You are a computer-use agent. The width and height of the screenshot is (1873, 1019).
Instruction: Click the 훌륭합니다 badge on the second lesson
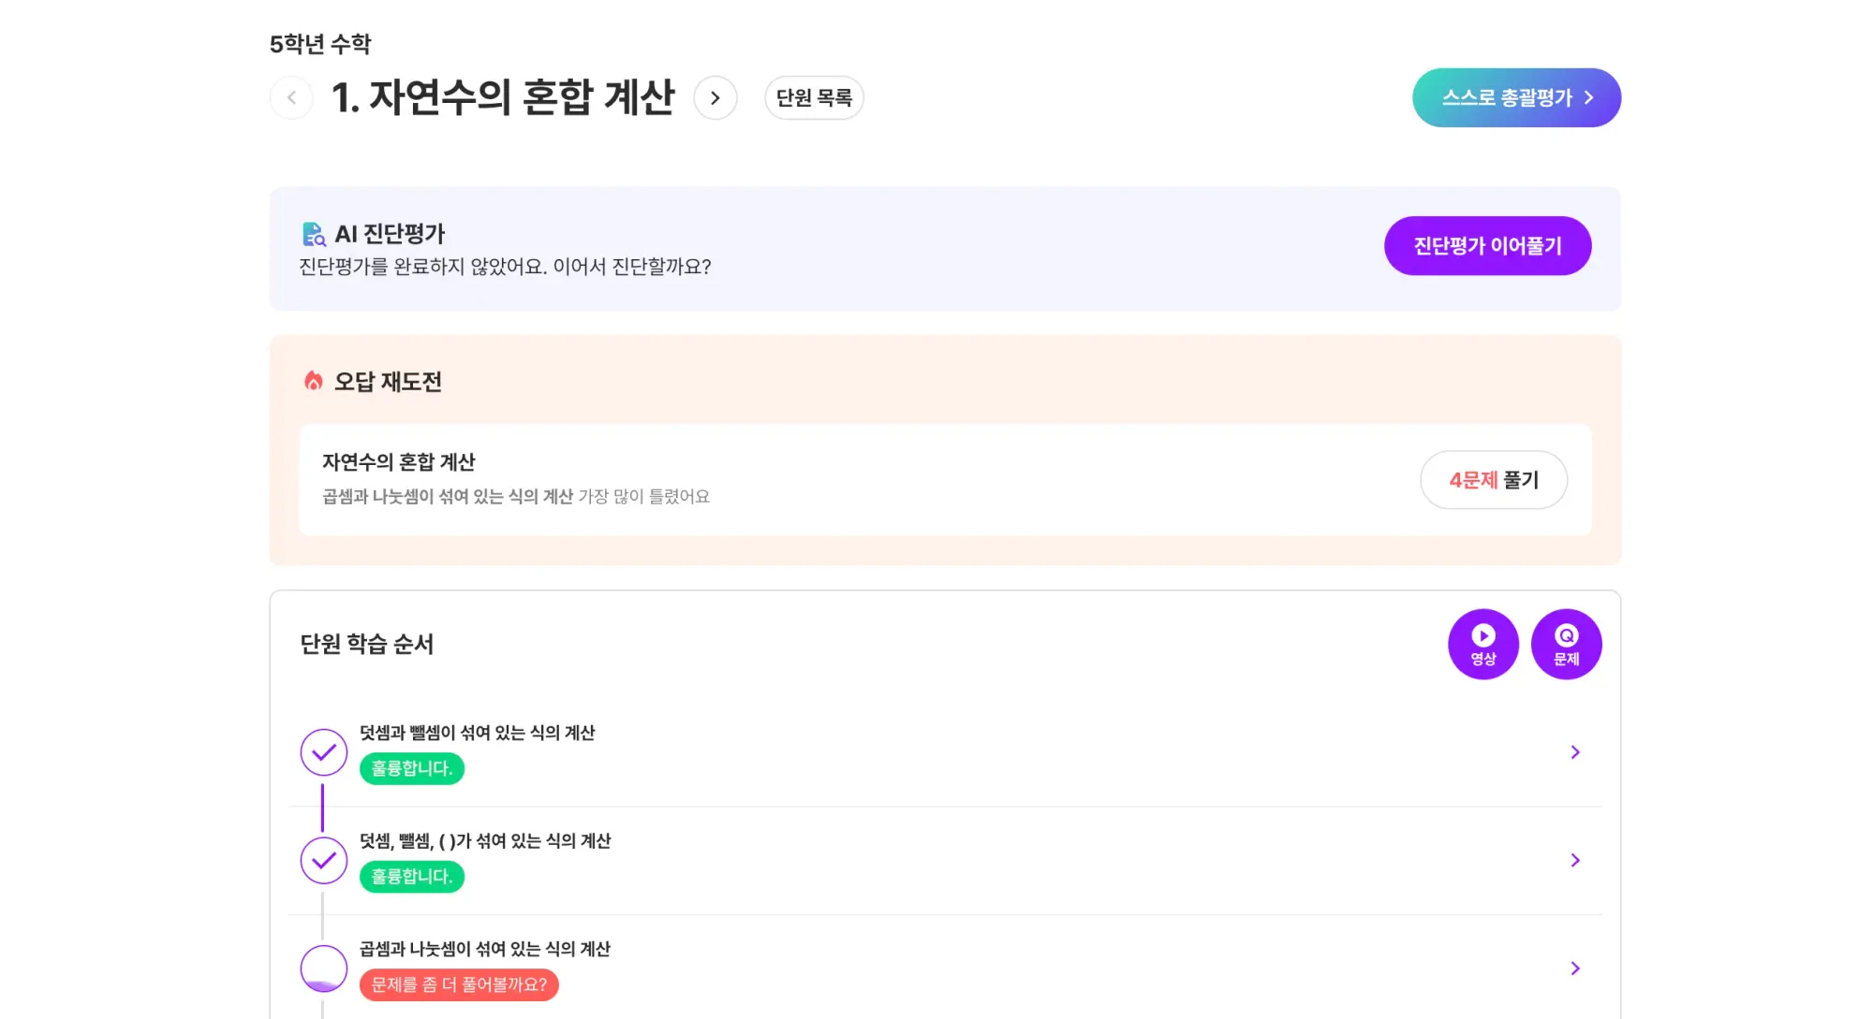[411, 876]
